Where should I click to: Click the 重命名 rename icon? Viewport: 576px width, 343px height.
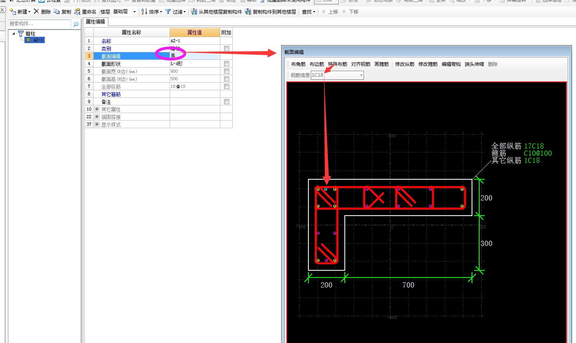(77, 12)
